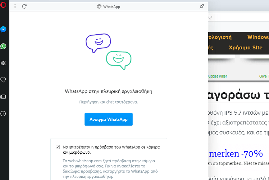Open bookmarks with the heart icon
The height and width of the screenshot is (180, 269).
[x=3, y=80]
